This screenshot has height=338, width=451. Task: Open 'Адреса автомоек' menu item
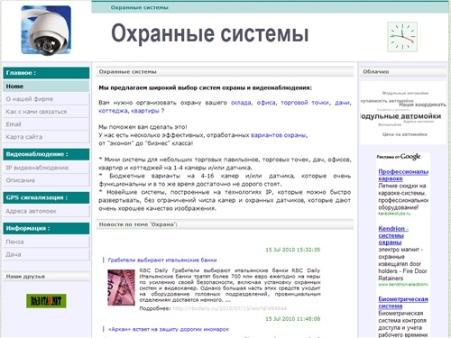click(46, 211)
